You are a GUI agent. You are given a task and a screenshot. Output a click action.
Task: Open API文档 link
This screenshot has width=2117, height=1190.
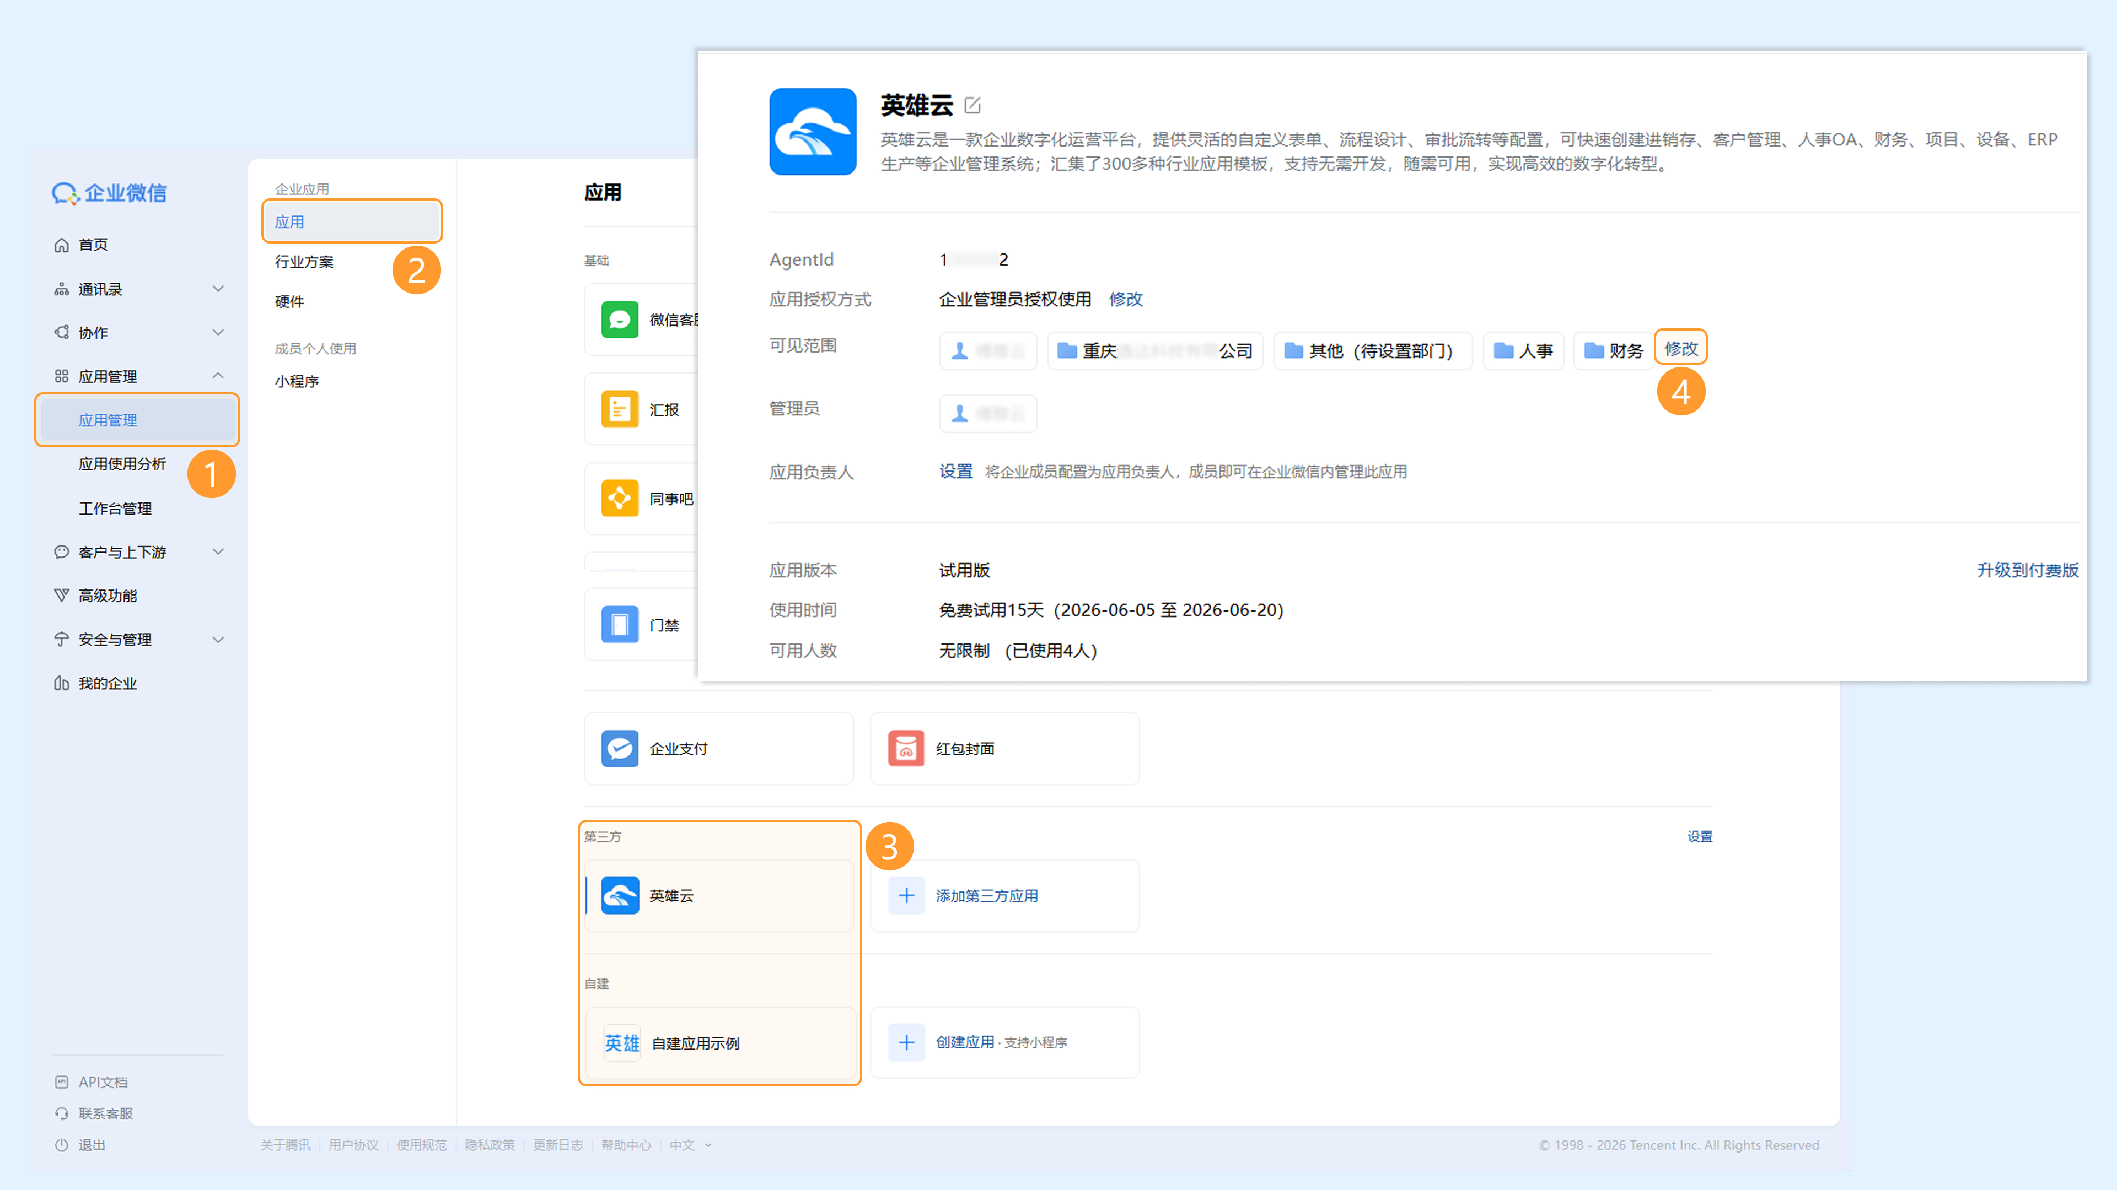pos(103,1083)
